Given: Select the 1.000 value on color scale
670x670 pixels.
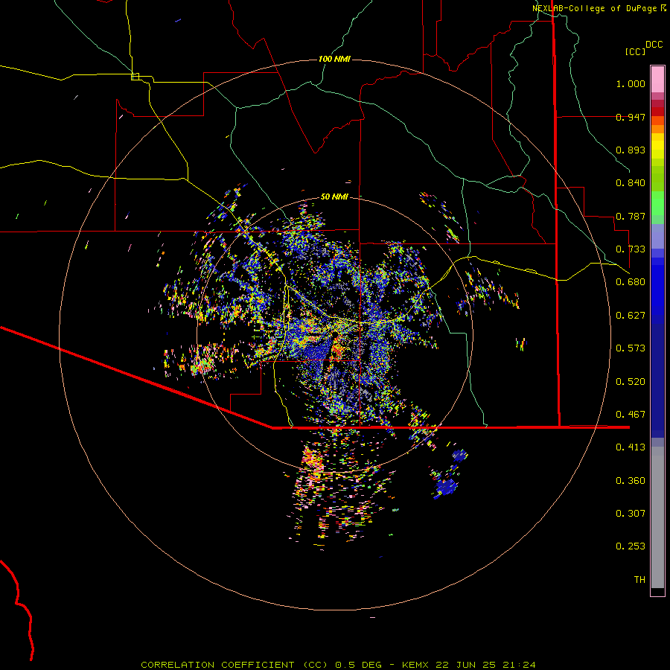Looking at the screenshot, I should click(631, 83).
